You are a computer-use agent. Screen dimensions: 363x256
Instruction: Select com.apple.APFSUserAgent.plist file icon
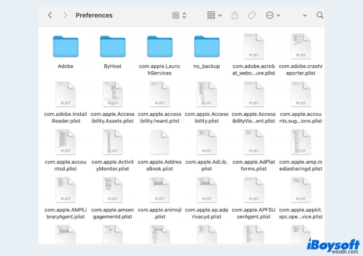pos(254,190)
